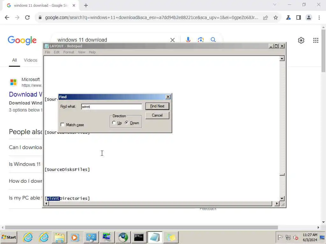
Task: Open the Chrome profile avatar
Action: coord(309,18)
